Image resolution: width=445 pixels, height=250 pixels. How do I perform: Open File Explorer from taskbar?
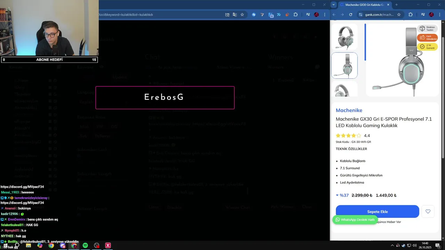pos(29,245)
